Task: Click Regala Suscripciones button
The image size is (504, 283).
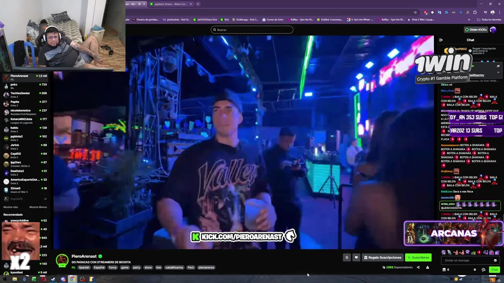Action: click(383, 257)
